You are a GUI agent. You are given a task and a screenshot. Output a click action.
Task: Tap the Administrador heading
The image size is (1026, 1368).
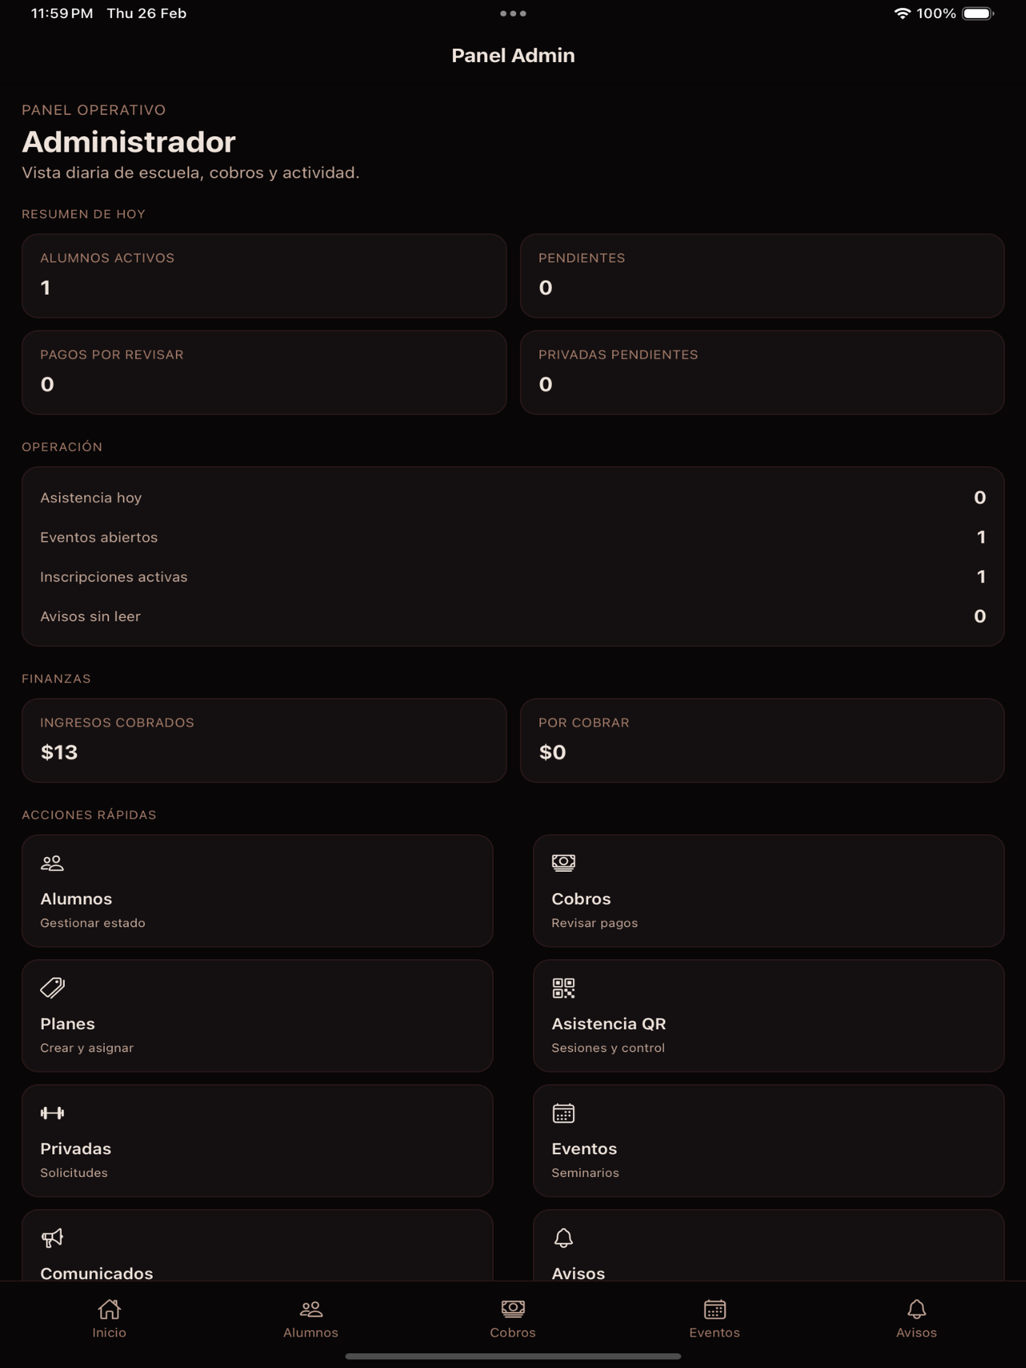coord(129,142)
